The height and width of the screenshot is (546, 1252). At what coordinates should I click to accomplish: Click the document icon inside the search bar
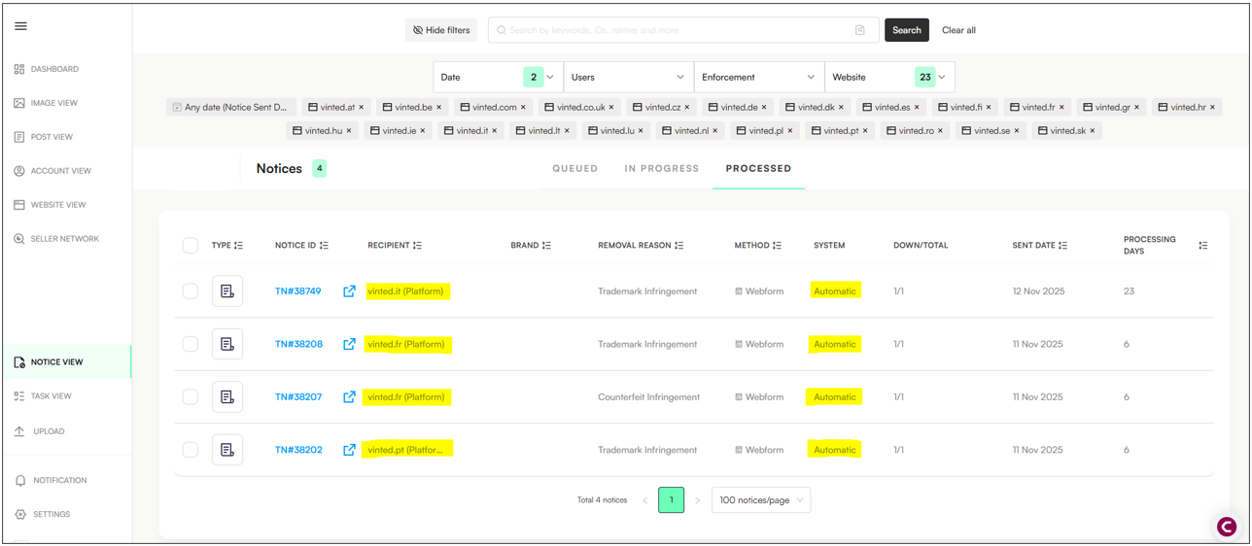860,30
